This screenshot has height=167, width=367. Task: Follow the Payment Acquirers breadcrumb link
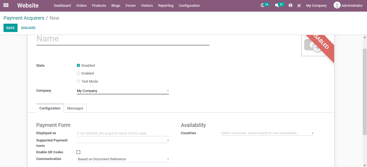(24, 18)
